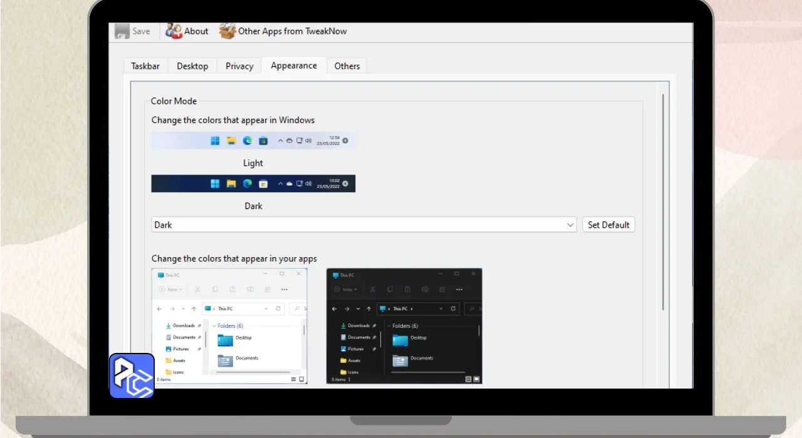Select the Appearance tab
Screen dimensions: 802x438
(294, 66)
